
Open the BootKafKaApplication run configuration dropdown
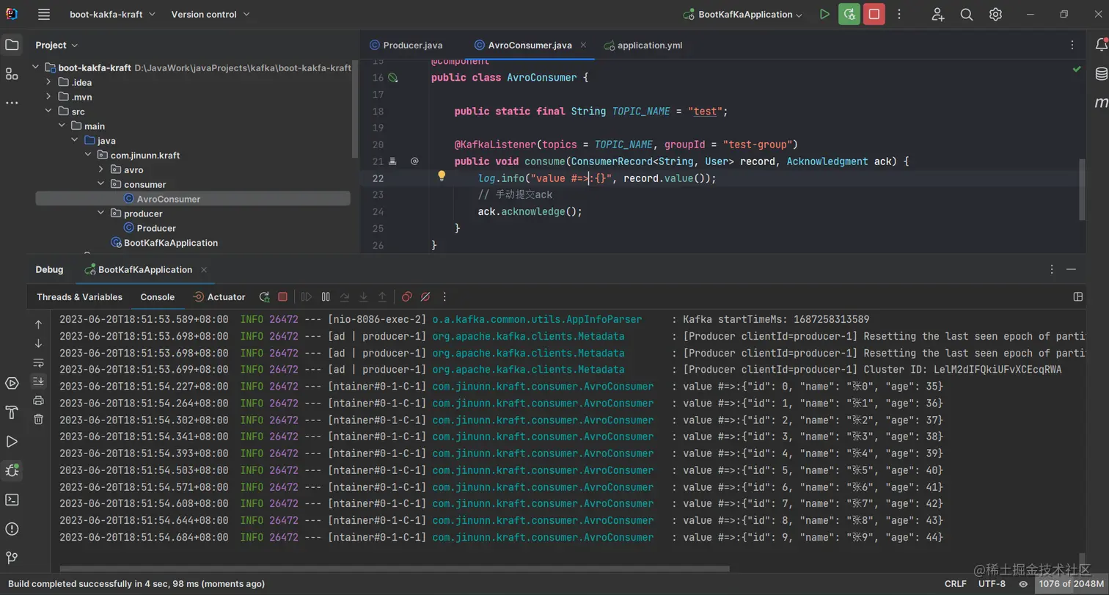point(744,14)
